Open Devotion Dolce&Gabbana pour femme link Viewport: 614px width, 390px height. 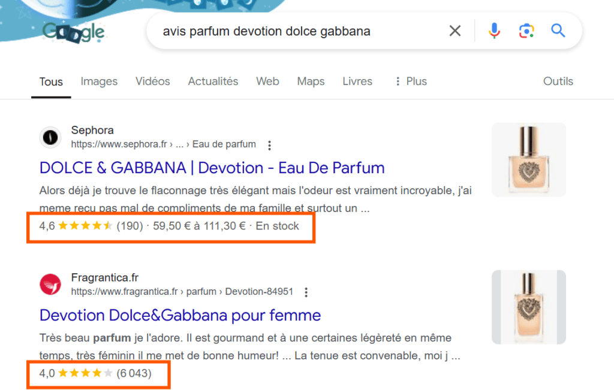(180, 315)
